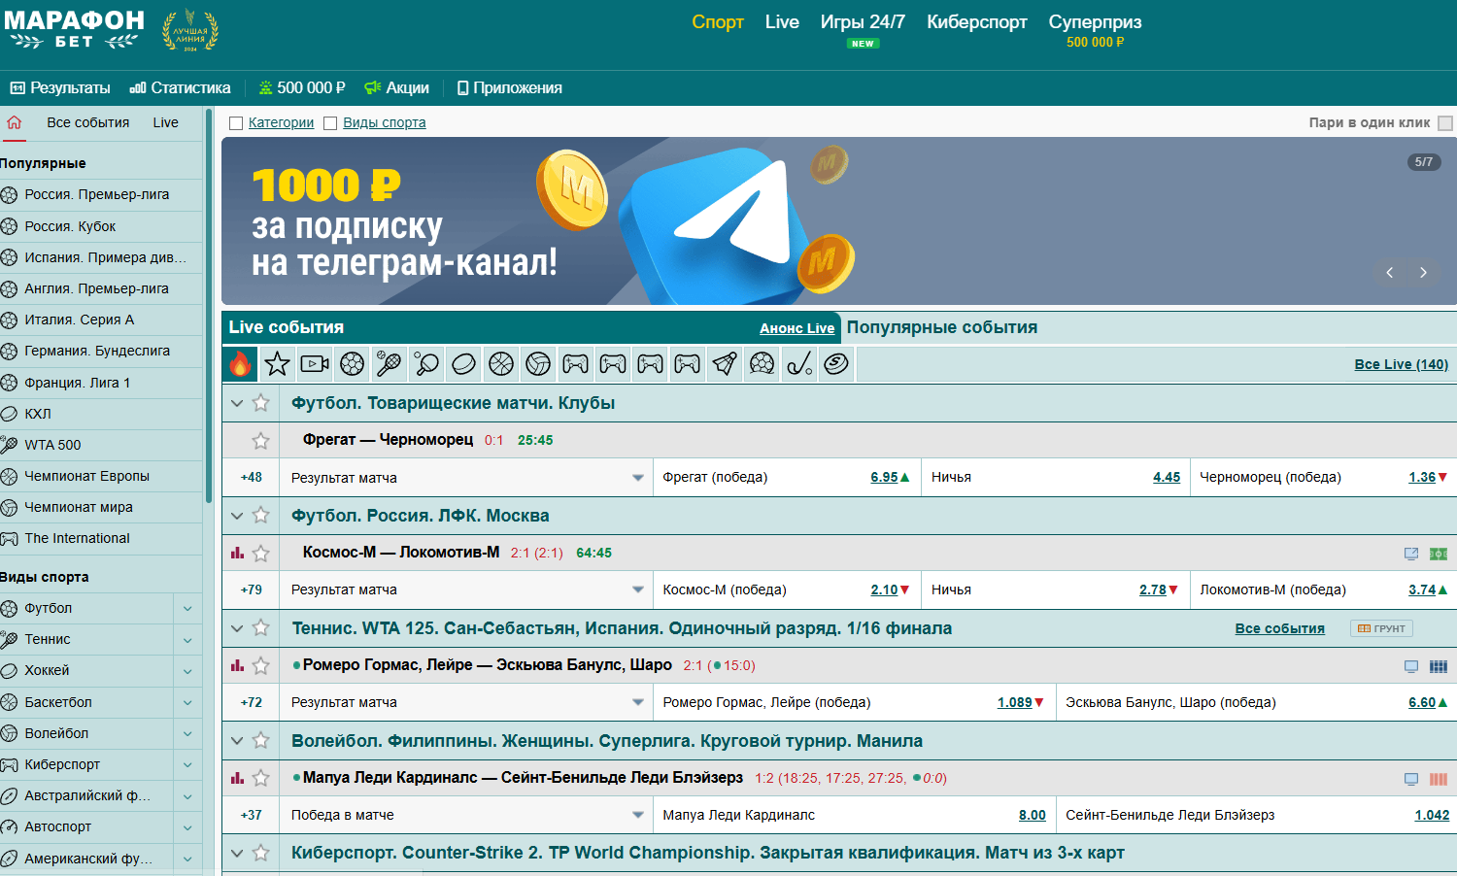The image size is (1457, 876).
Task: Open statistics chart icon for Ромеро Гормас match
Action: pyautogui.click(x=237, y=665)
